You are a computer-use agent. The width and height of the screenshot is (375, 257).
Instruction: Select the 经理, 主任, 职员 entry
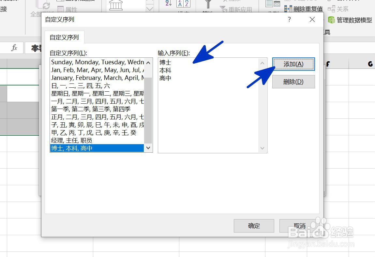(x=97, y=141)
